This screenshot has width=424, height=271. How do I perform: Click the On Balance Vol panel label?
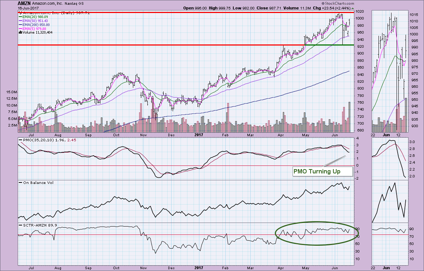[38, 182]
